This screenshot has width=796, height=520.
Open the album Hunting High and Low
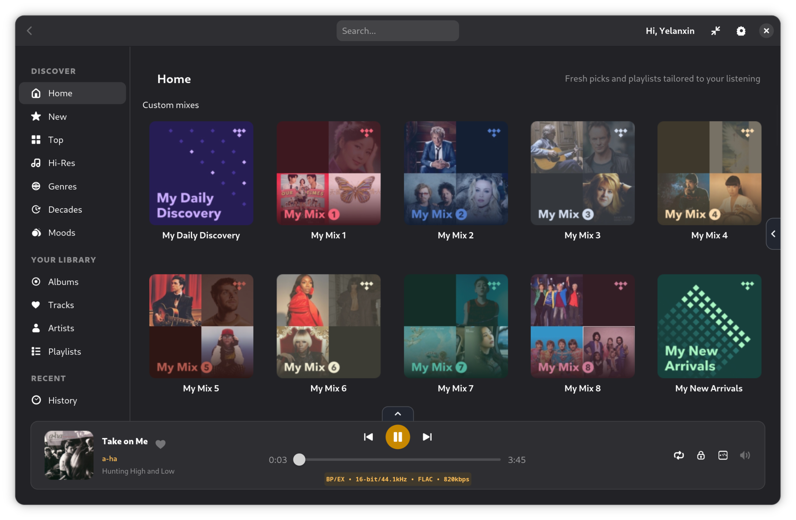[x=138, y=471]
